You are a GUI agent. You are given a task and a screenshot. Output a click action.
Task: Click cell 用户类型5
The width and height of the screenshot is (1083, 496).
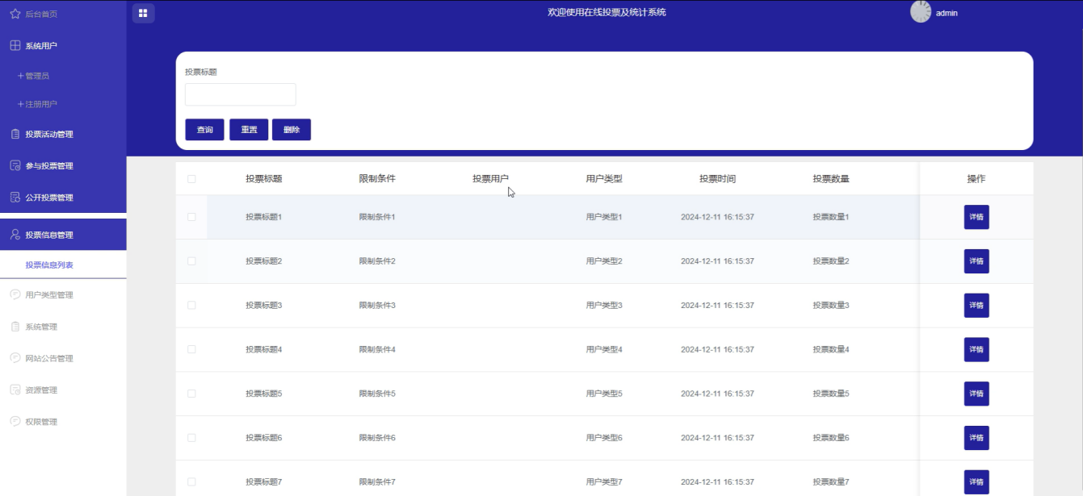tap(604, 394)
